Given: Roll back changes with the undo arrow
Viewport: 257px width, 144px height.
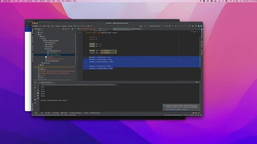Looking at the screenshot, I should pyautogui.click(x=189, y=26).
